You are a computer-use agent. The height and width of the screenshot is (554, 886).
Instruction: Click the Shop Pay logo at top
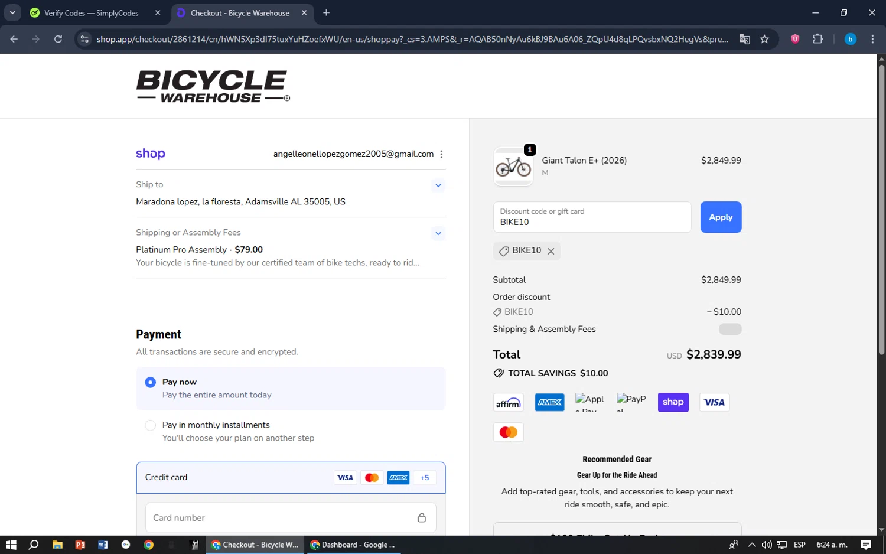[151, 154]
